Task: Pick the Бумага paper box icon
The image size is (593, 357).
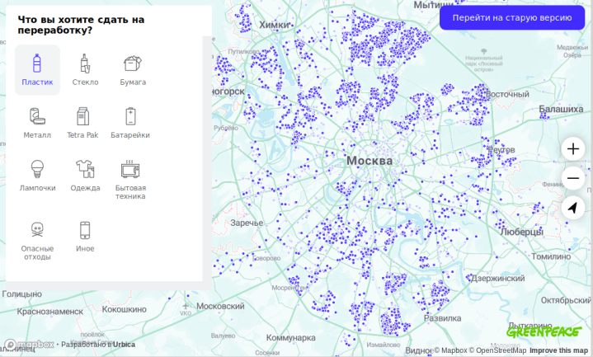Action: 133,70
